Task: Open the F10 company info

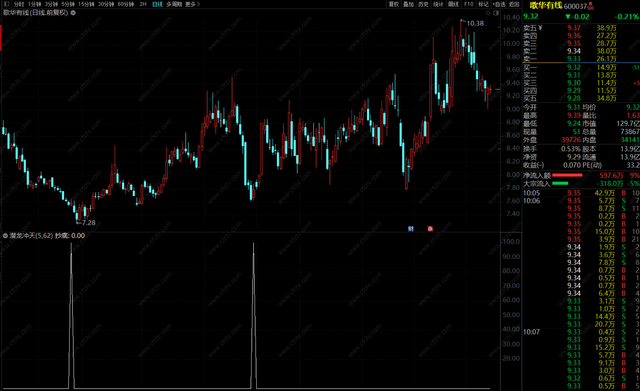Action: click(x=468, y=4)
